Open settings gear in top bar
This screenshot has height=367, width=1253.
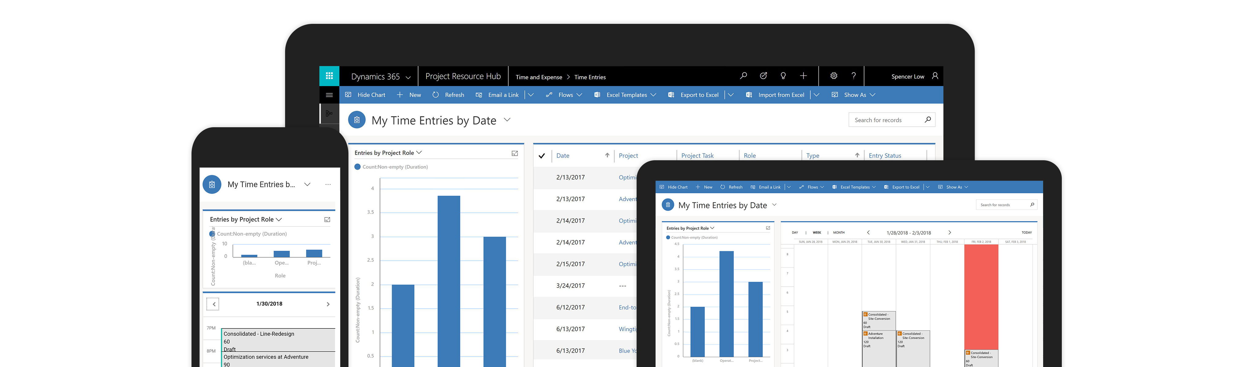pos(834,76)
